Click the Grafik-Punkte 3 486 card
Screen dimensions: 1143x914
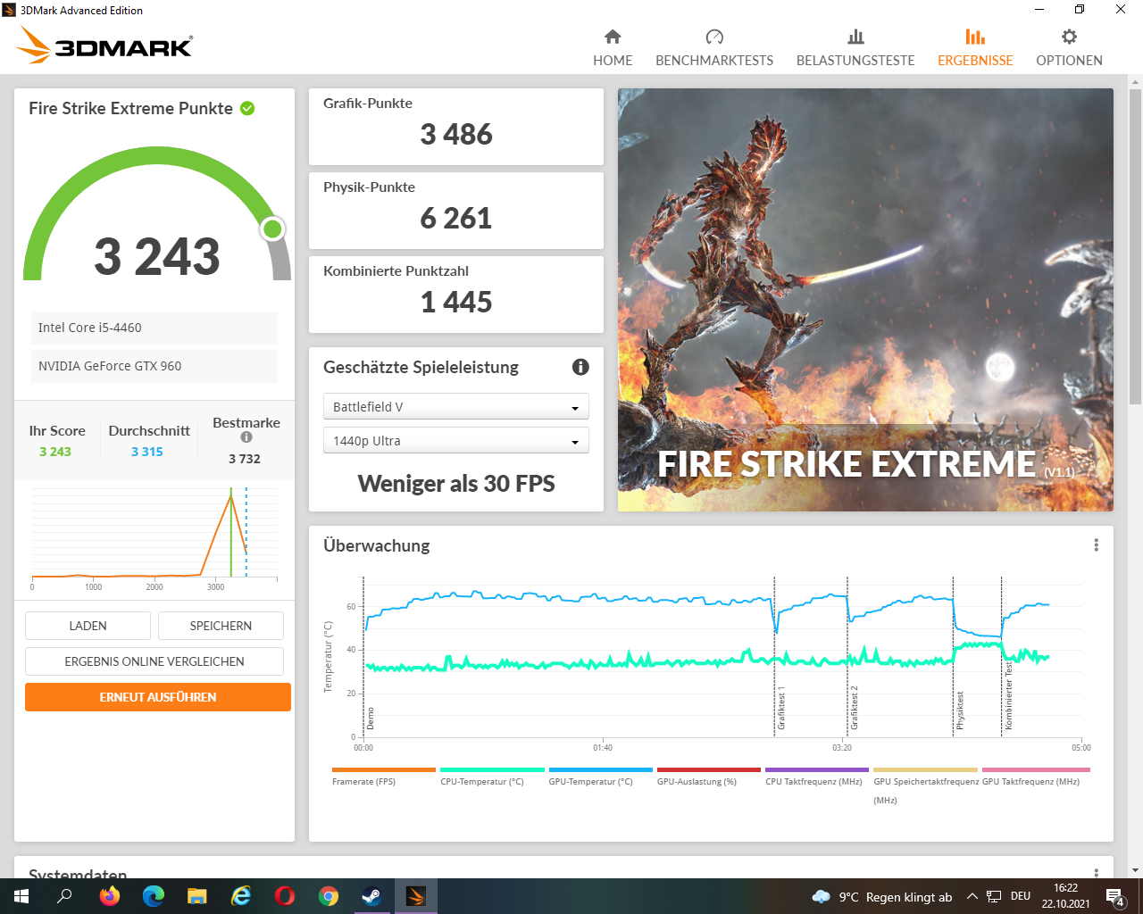point(456,127)
